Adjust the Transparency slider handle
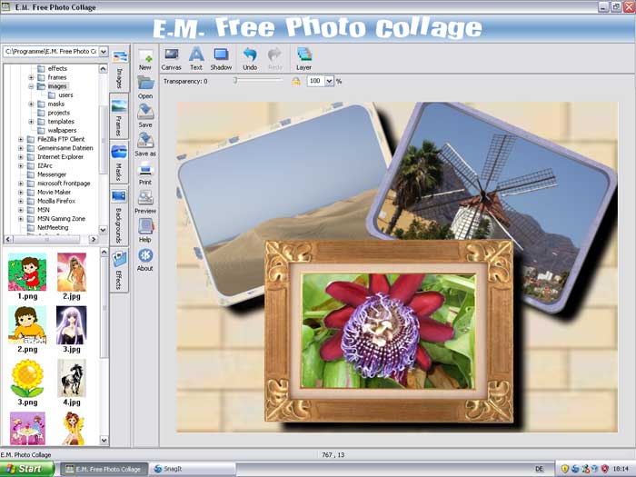 (234, 81)
